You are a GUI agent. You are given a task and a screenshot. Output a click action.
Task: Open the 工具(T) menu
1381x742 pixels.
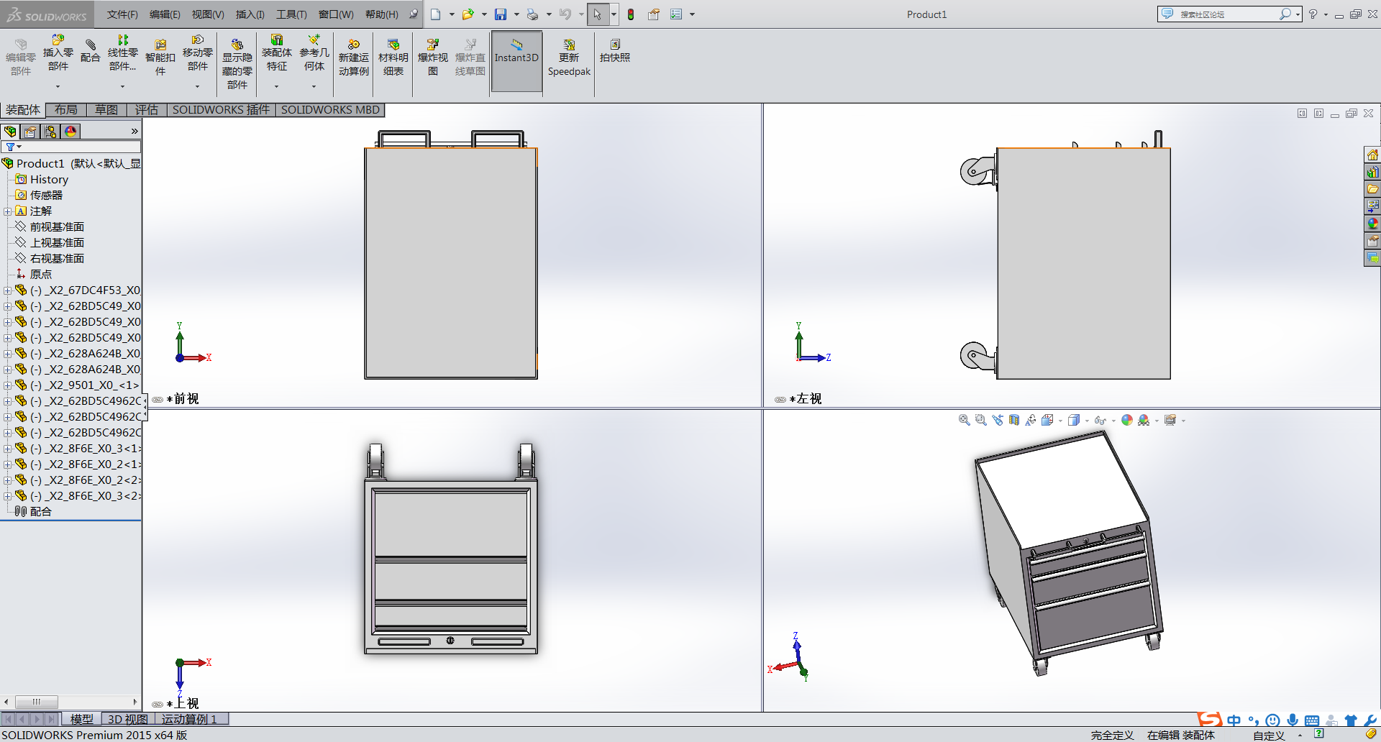pos(291,14)
